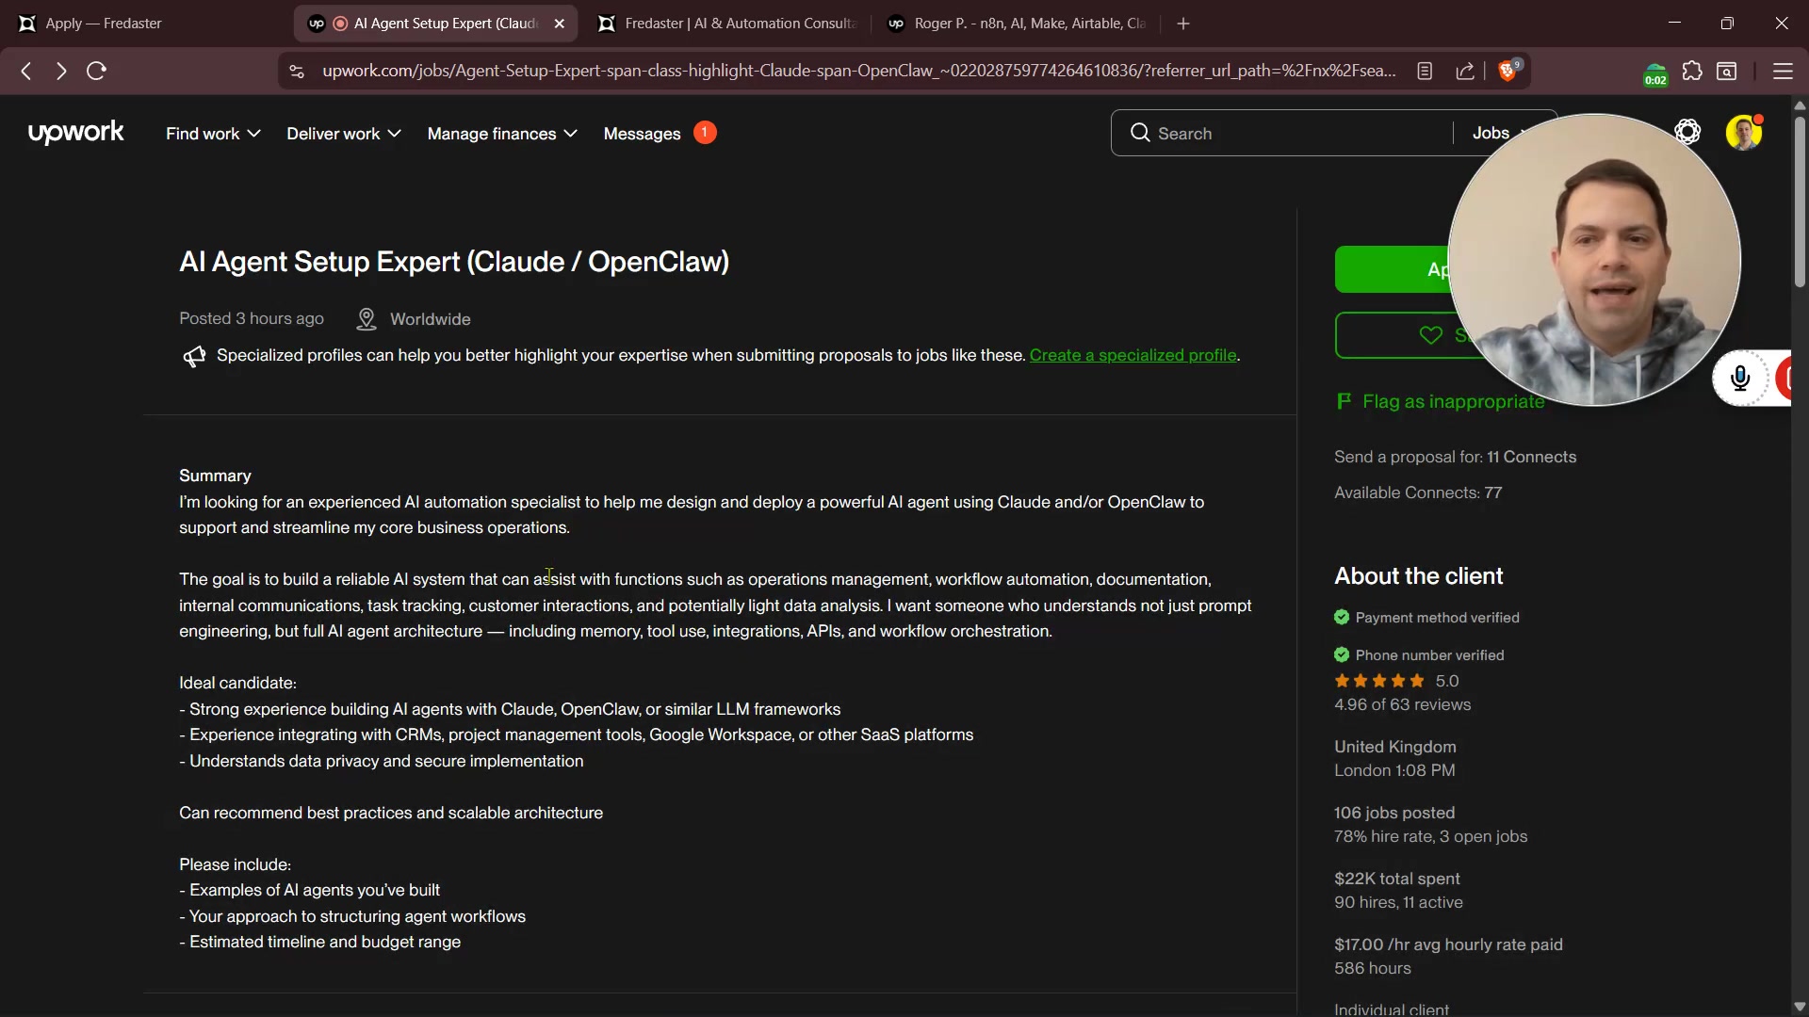Expand the Find work dropdown
This screenshot has height=1017, width=1809.
click(x=213, y=134)
